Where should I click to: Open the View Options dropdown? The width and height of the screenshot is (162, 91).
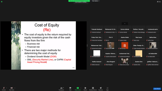tap(96, 1)
